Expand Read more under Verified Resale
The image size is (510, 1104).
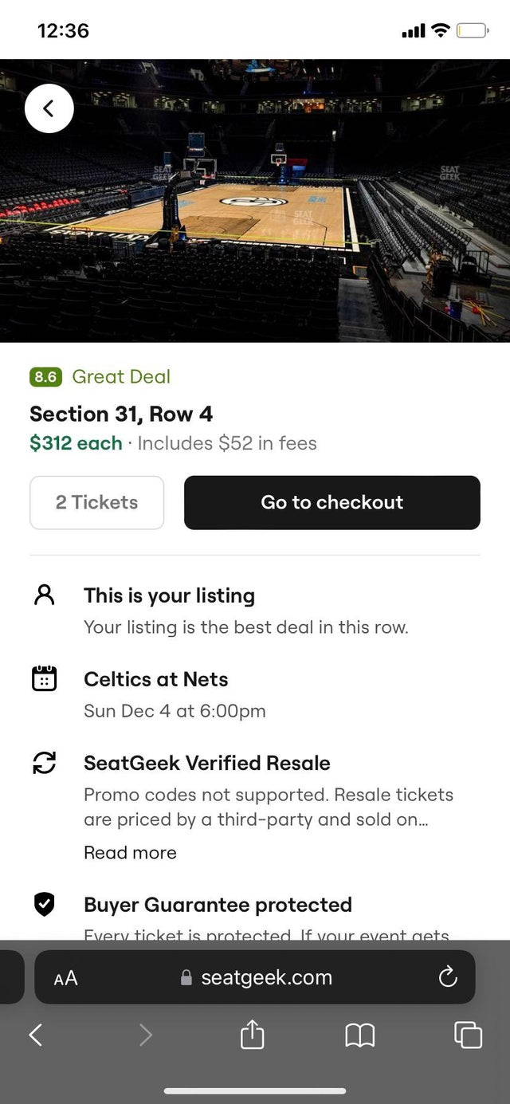tap(130, 852)
